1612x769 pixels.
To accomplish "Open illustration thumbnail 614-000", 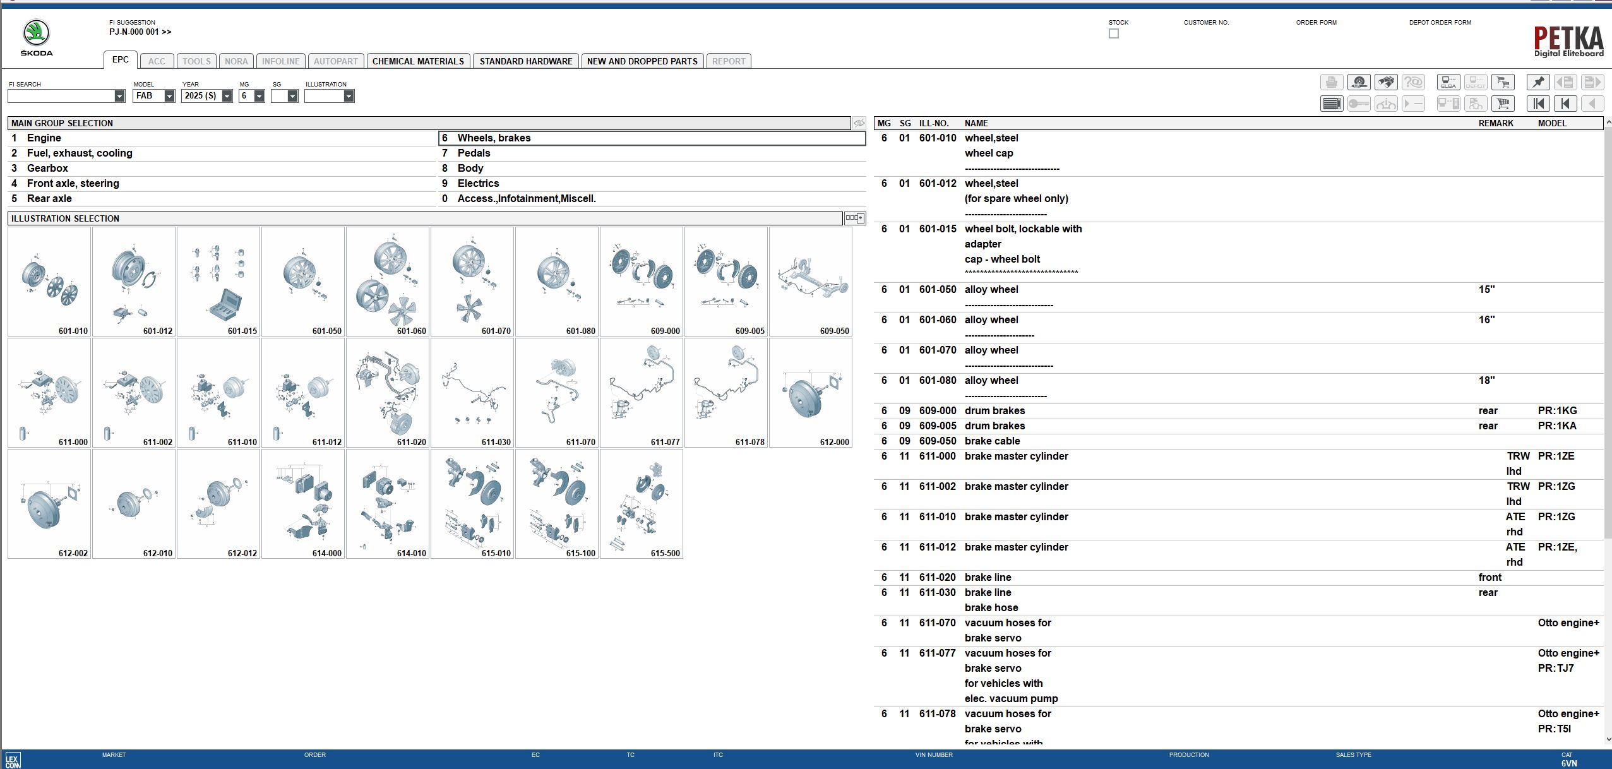I will [x=303, y=504].
